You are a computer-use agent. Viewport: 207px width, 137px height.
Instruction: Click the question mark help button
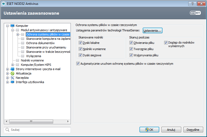point(192,4)
